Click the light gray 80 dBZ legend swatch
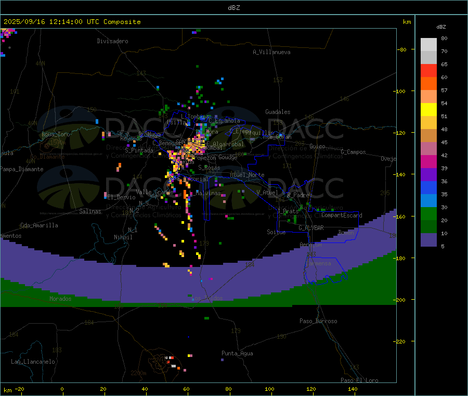This screenshot has width=468, height=396. (x=428, y=45)
